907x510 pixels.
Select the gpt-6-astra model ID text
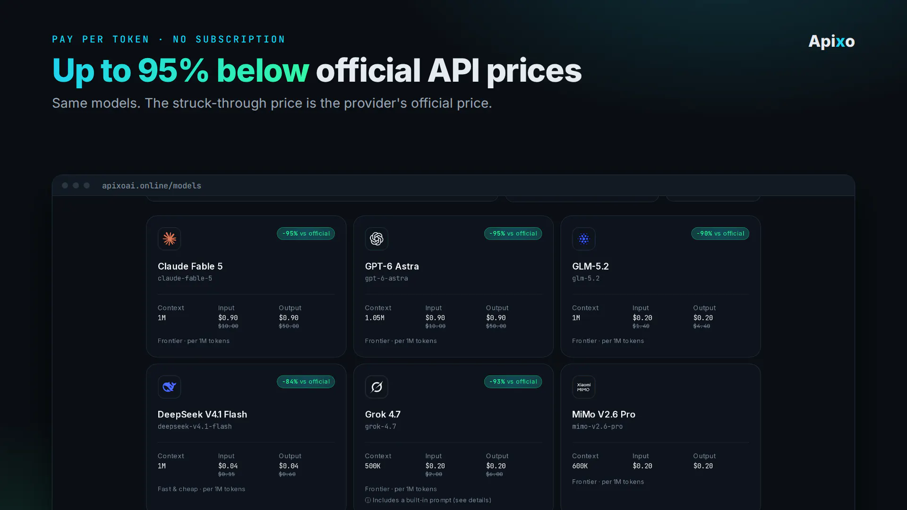coord(386,278)
